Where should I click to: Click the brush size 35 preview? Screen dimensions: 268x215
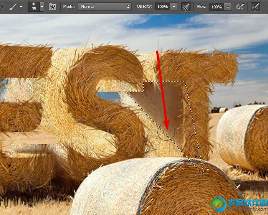(x=34, y=7)
